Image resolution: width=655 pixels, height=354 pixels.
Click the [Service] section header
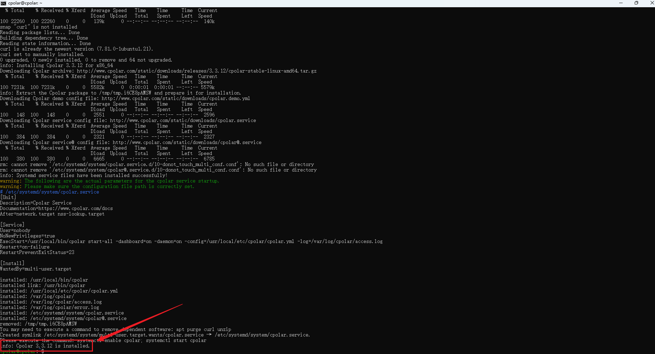point(12,225)
